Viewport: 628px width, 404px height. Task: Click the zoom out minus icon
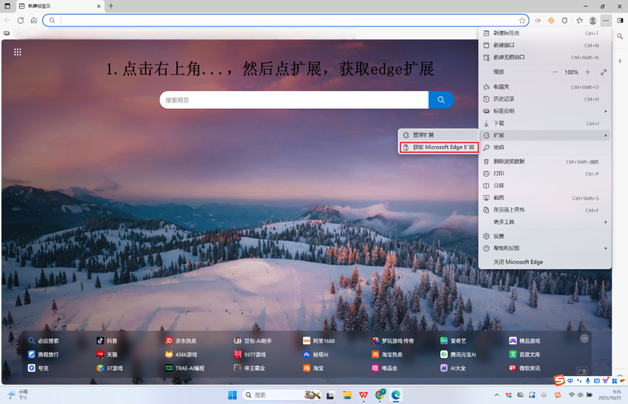tap(555, 72)
